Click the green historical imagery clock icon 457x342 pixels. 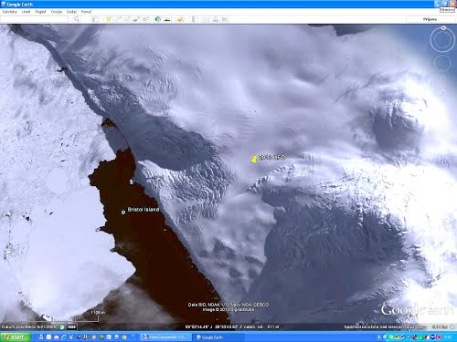62,327
